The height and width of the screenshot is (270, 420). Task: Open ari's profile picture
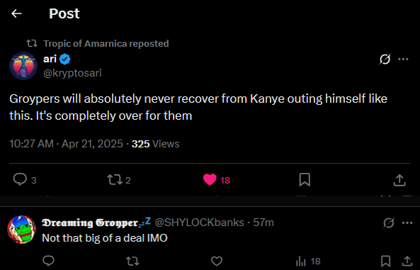click(23, 66)
